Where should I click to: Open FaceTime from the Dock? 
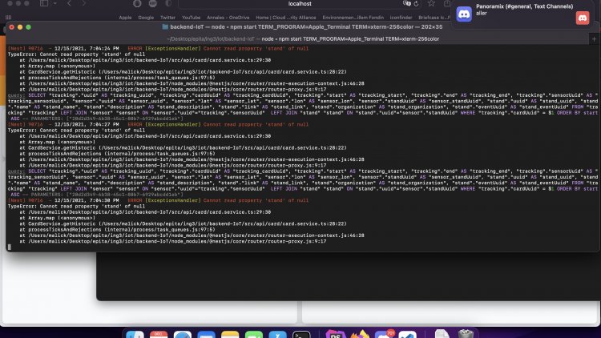254,334
